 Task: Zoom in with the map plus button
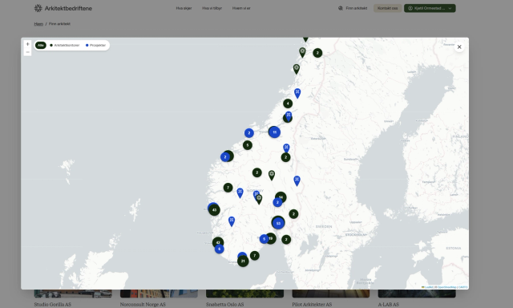[27, 44]
